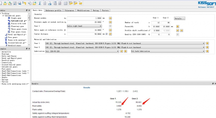Open the Rating tab

pyautogui.click(x=96, y=10)
